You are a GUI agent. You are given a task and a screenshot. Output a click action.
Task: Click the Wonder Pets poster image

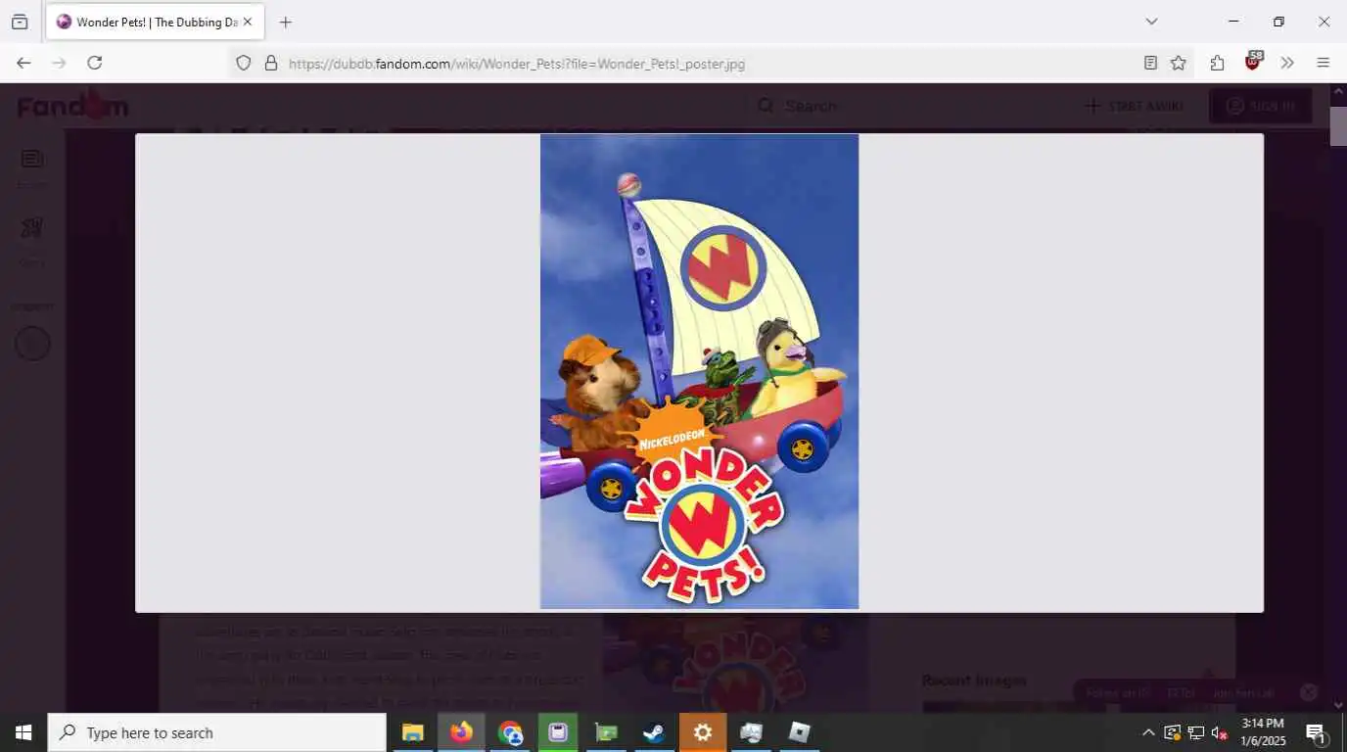click(699, 371)
